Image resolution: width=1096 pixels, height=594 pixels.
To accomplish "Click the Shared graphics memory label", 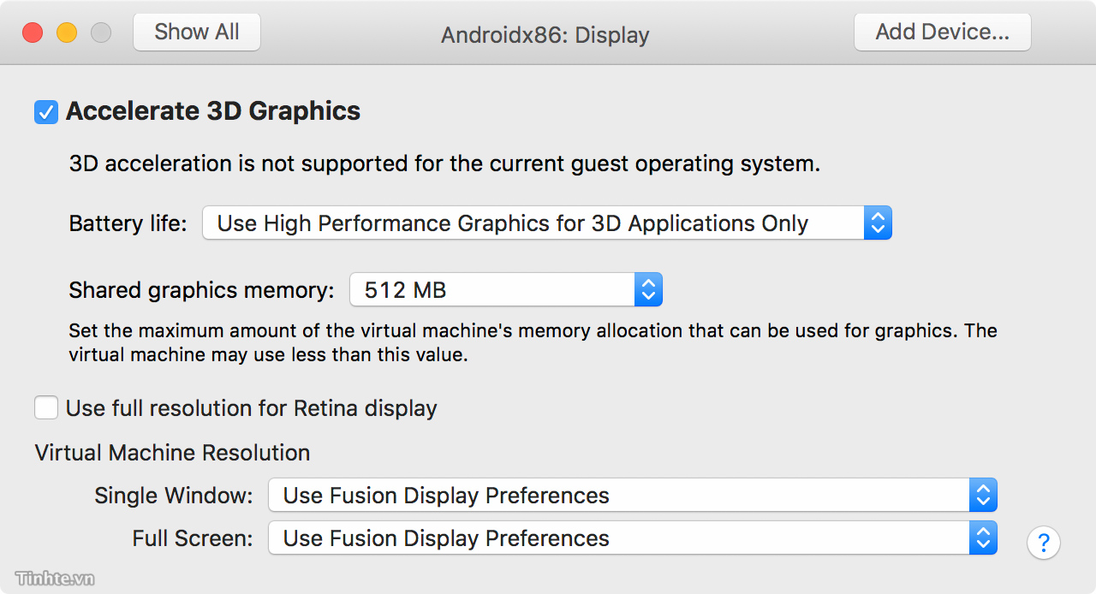I will tap(201, 290).
